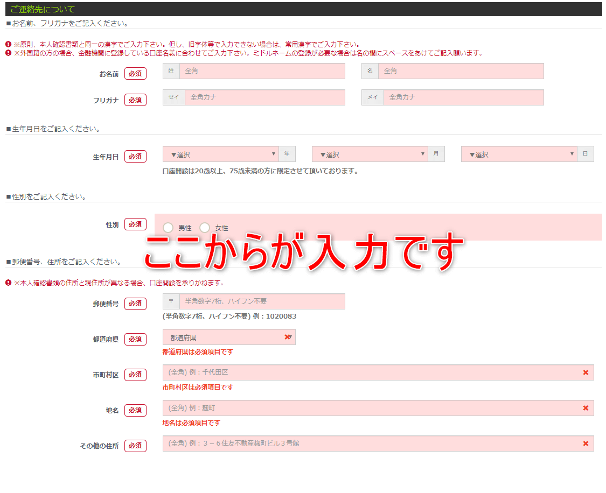Click warning icon next to ※外国籍 notice
606x493 pixels.
click(9, 53)
